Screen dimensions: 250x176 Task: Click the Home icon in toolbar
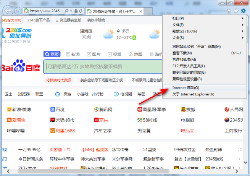coord(229,11)
